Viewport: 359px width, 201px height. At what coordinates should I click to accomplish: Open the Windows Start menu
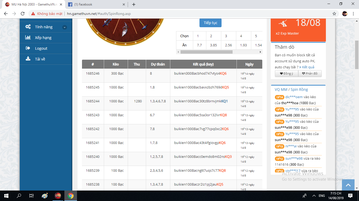6,196
